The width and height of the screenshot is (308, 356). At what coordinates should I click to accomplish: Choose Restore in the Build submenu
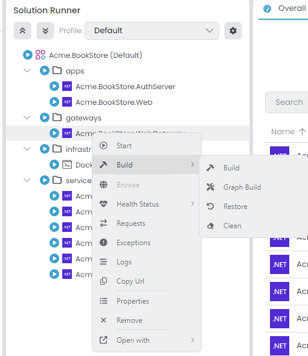pyautogui.click(x=254, y=207)
